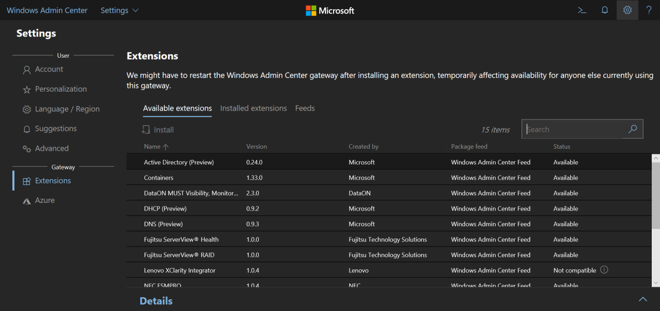The height and width of the screenshot is (311, 660).
Task: Expand the Details panel chevron
Action: [x=643, y=300]
